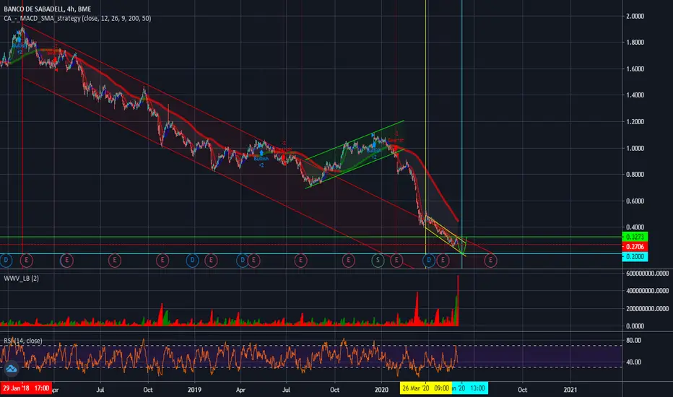Click the 200000000.0000 volume axis value
This screenshot has width=673, height=397.
click(648, 309)
